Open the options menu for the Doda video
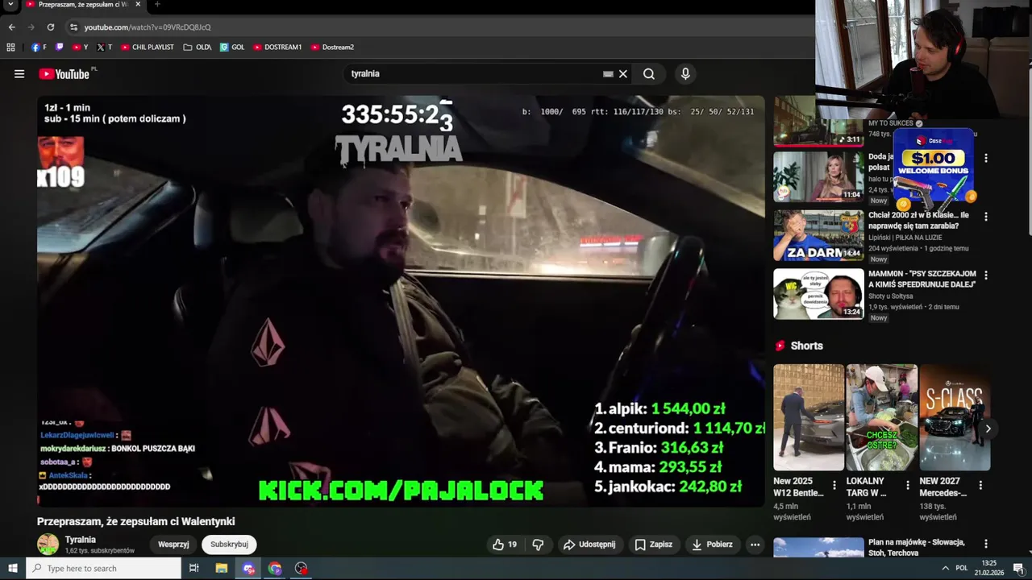The width and height of the screenshot is (1032, 580). pos(985,158)
